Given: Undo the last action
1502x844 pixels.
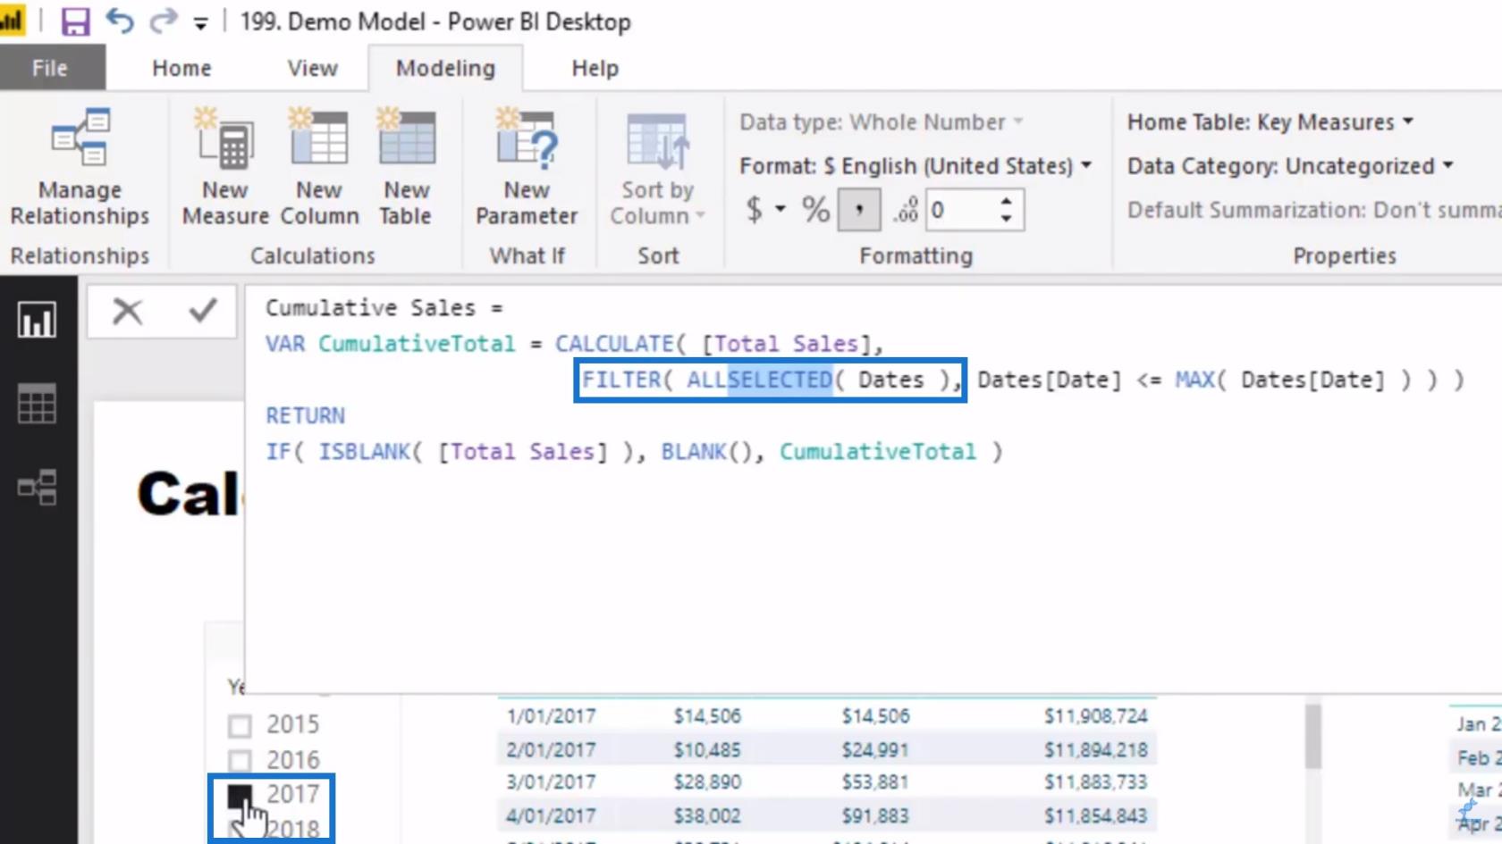Looking at the screenshot, I should (119, 21).
